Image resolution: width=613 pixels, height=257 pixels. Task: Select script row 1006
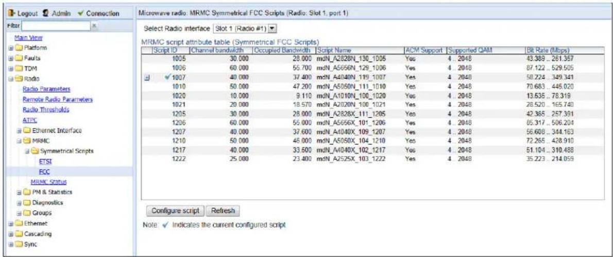point(372,67)
